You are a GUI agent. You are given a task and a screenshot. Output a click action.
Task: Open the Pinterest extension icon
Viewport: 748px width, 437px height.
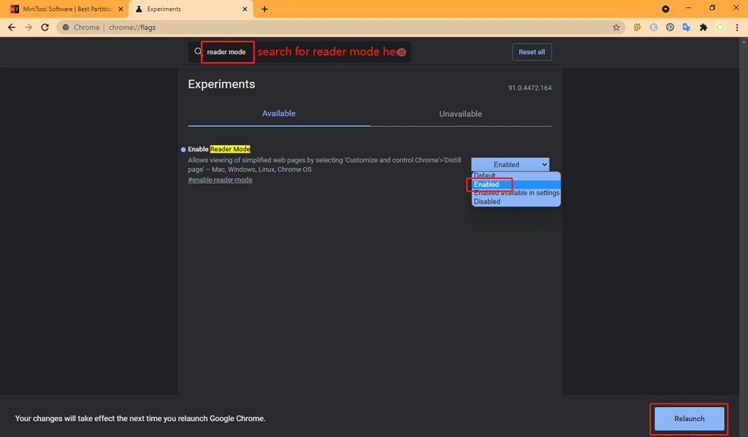pos(670,26)
